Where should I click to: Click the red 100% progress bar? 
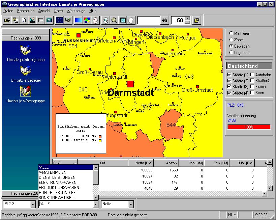[x=249, y=127]
